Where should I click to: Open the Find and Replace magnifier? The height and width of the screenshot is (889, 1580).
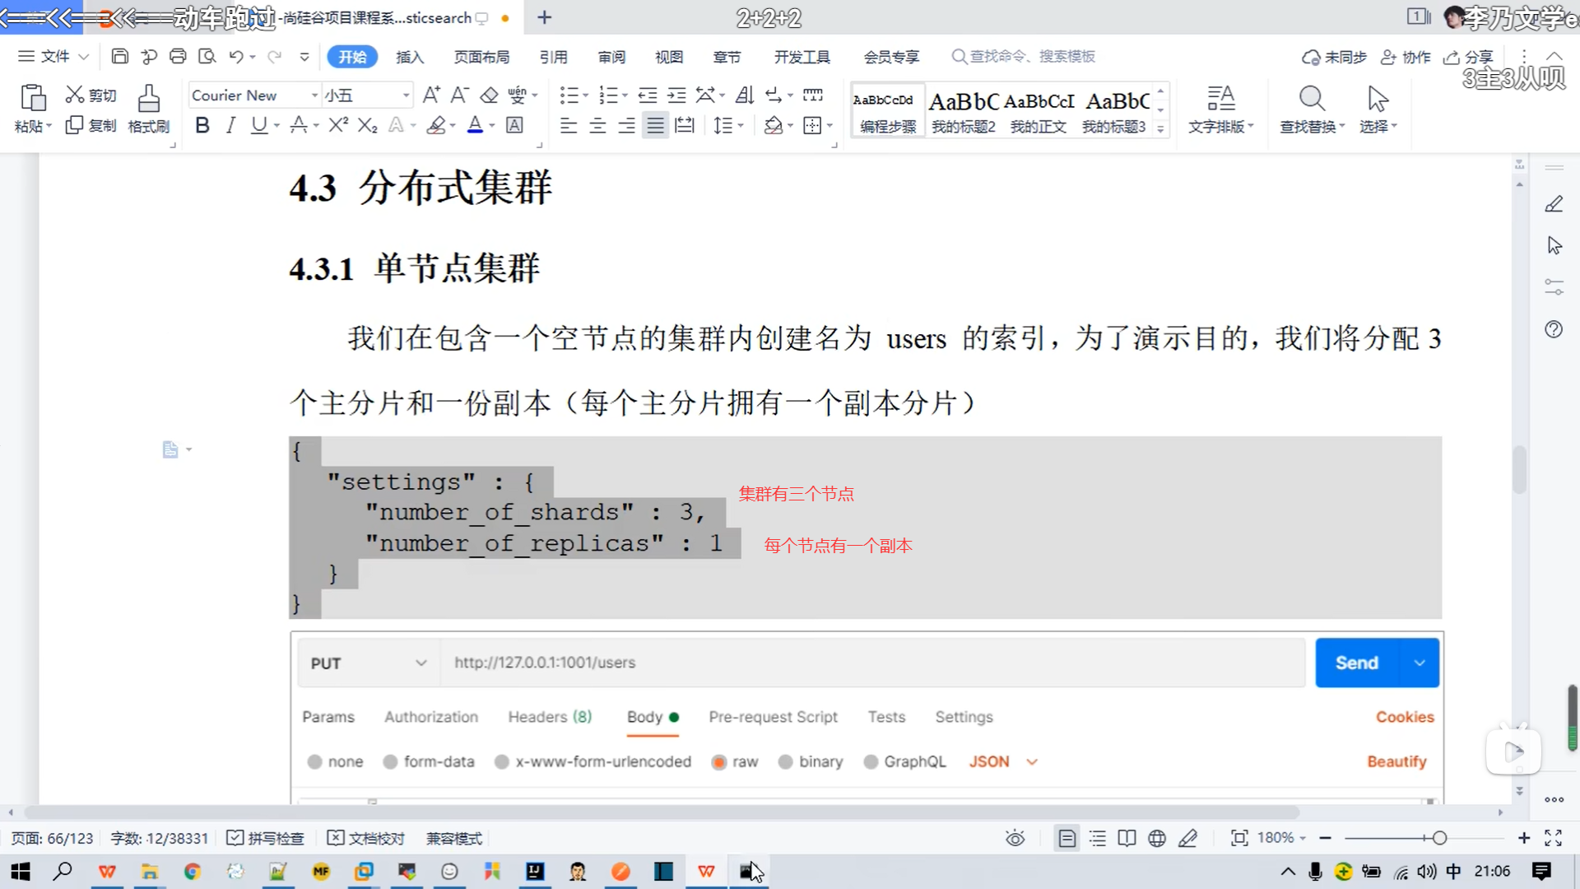pyautogui.click(x=1312, y=99)
